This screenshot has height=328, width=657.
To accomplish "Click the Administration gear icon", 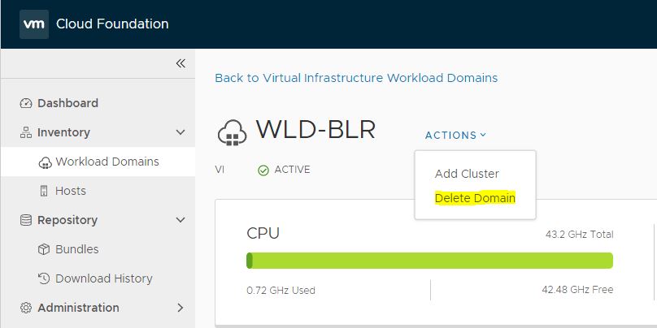I will pyautogui.click(x=26, y=308).
